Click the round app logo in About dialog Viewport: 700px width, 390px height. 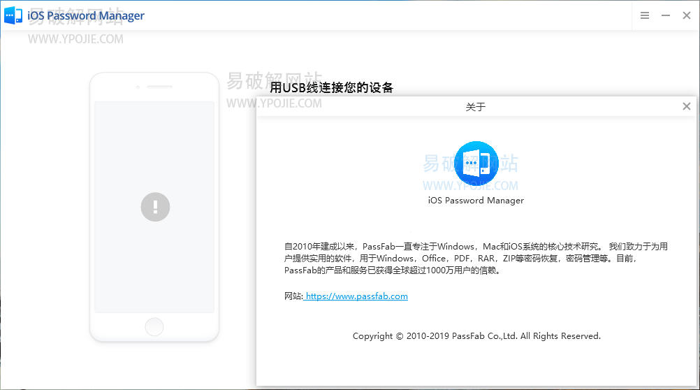point(476,163)
